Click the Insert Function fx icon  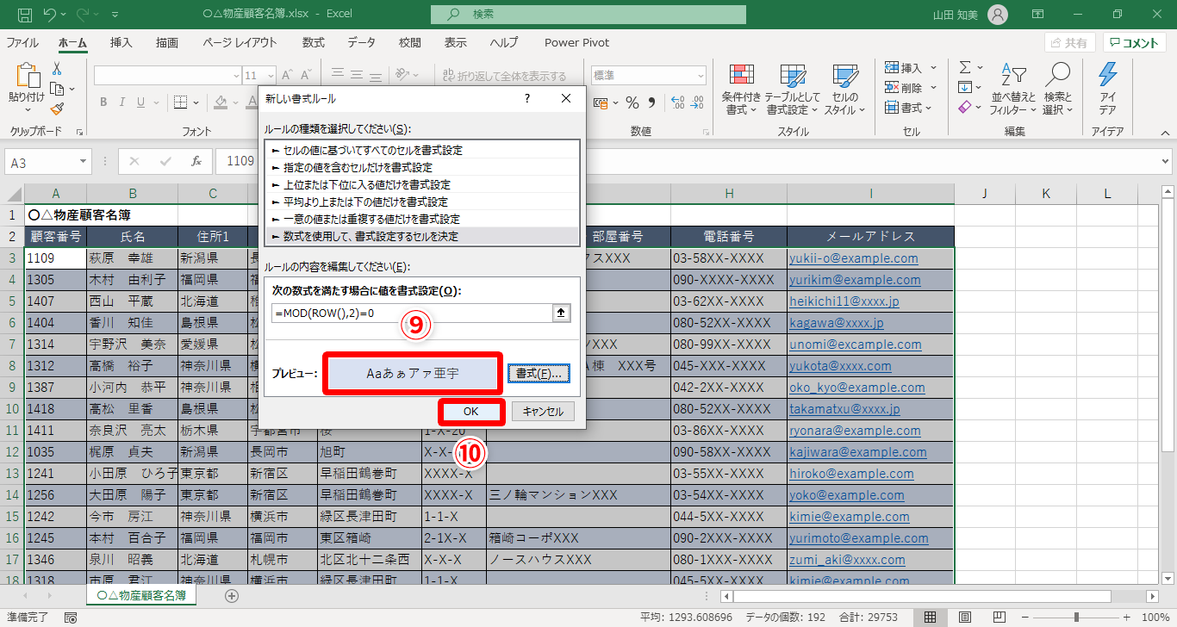tap(196, 161)
